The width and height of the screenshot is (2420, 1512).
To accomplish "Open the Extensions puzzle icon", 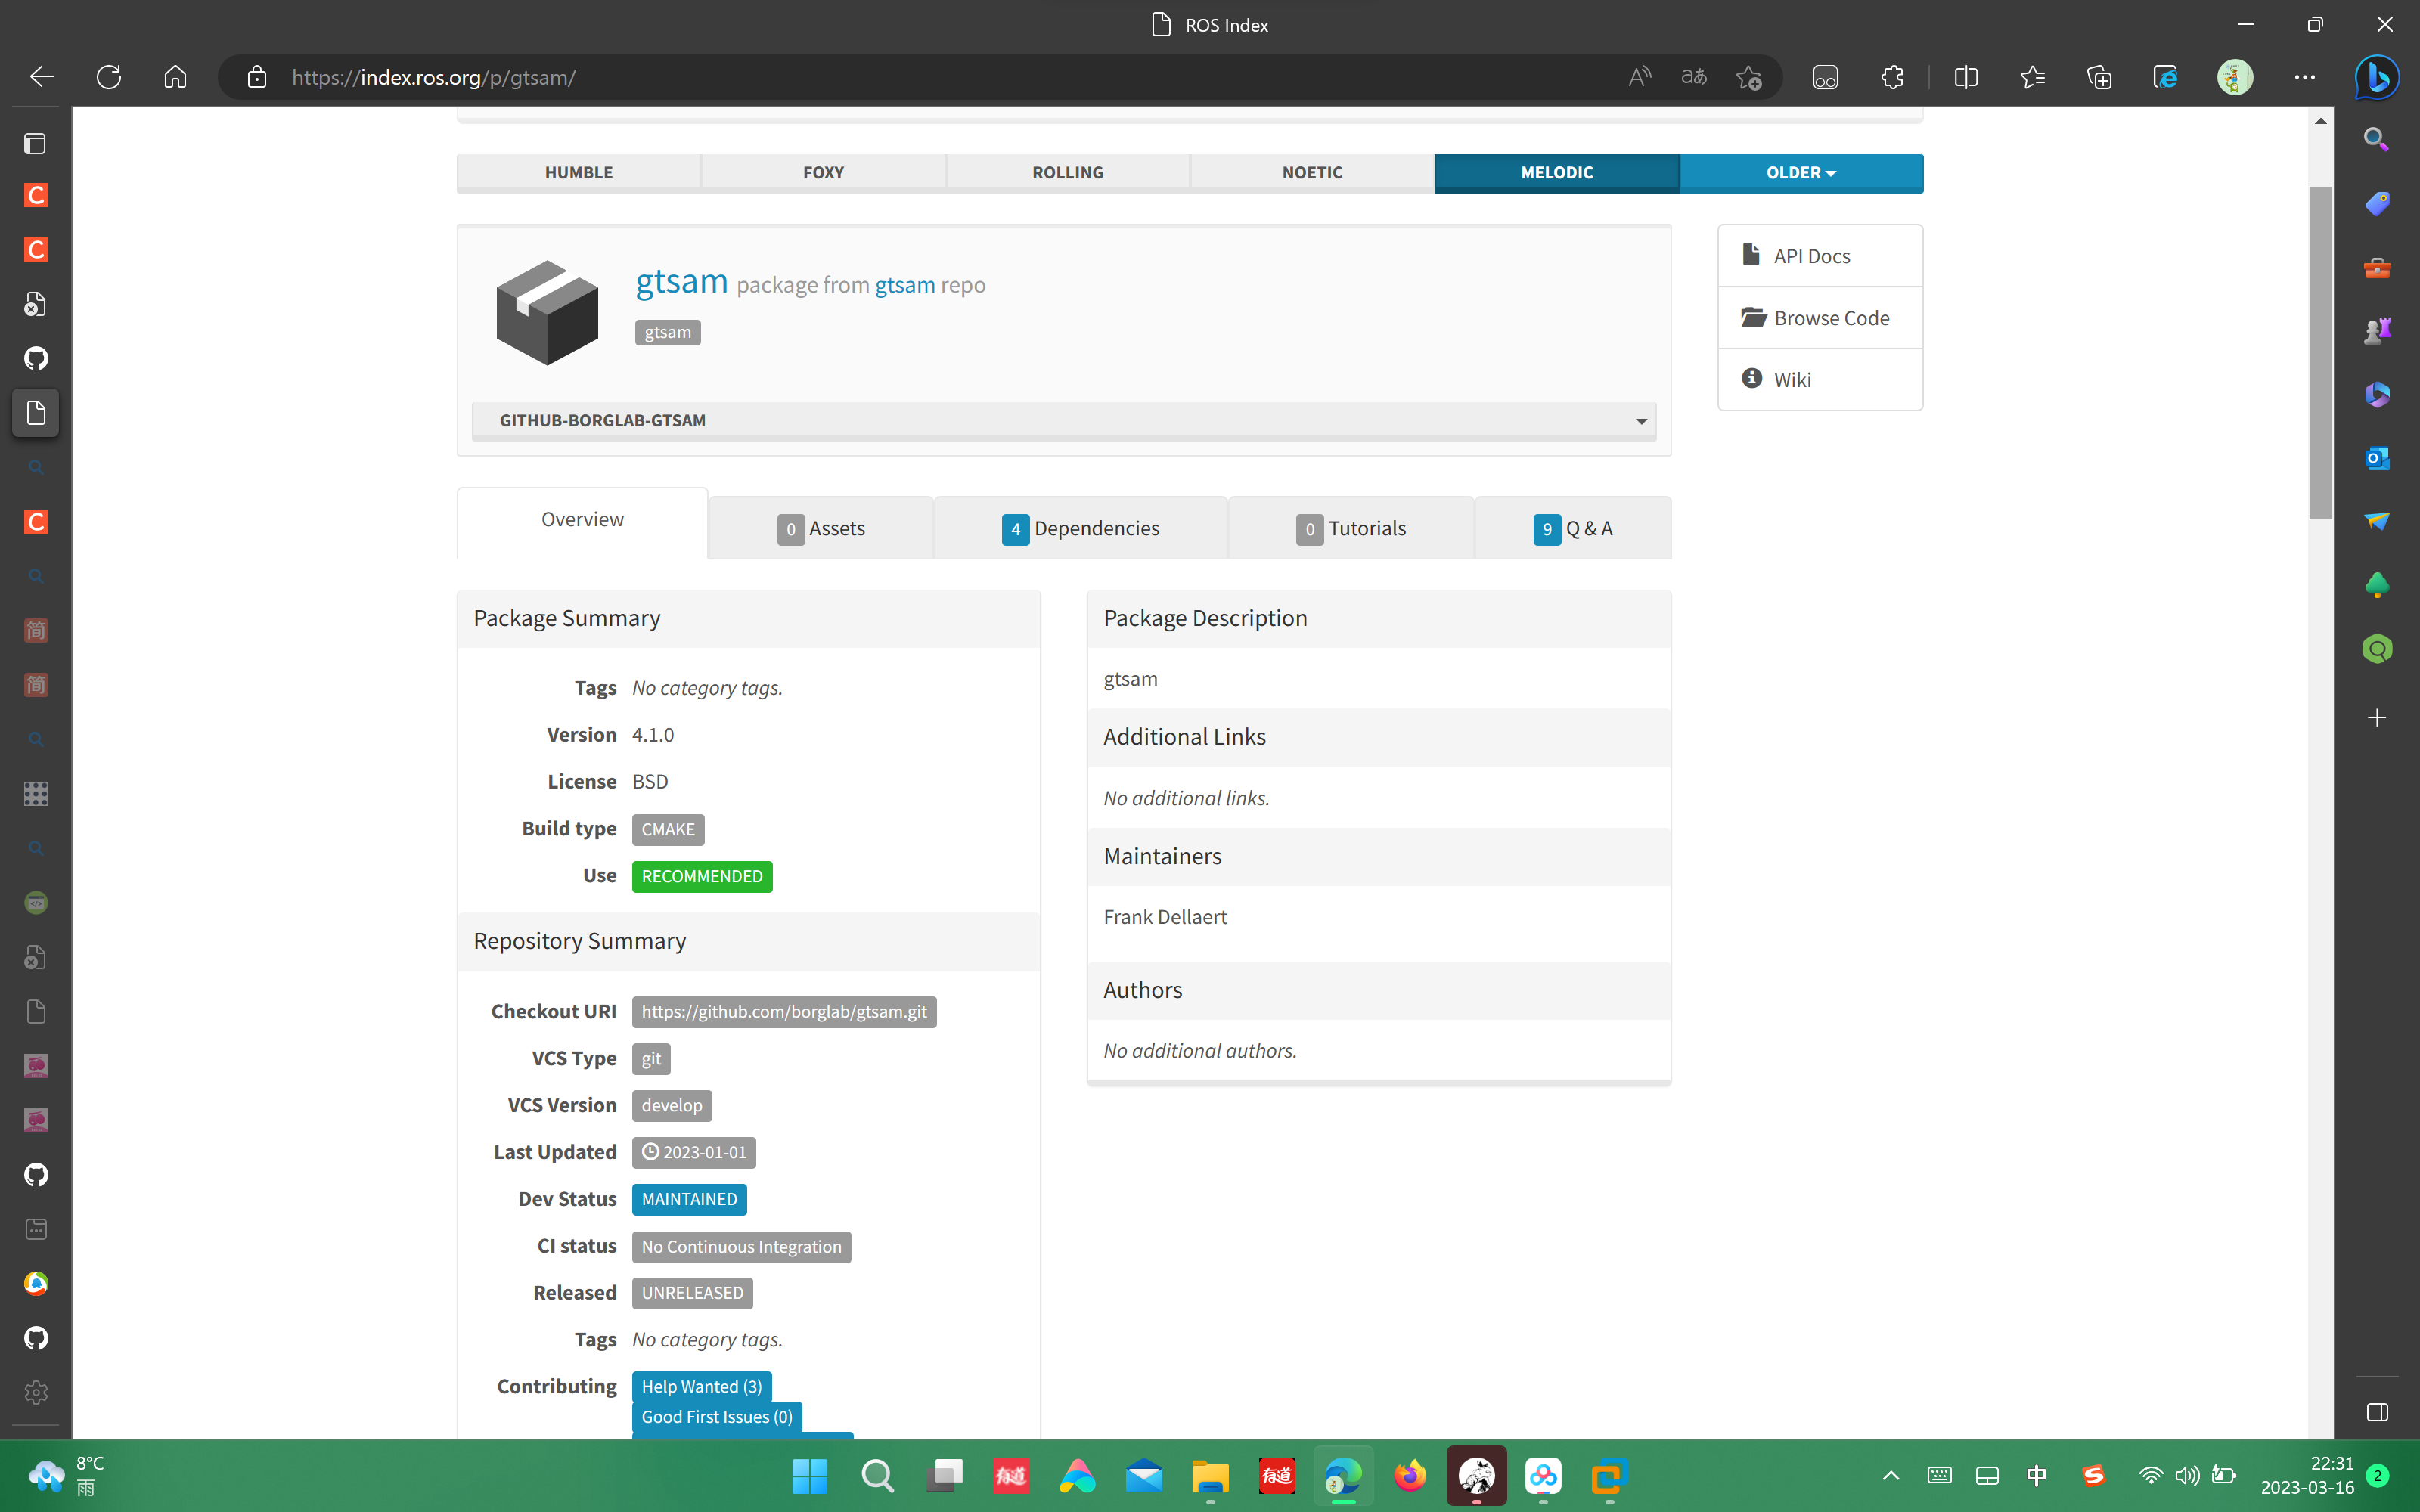I will point(1892,77).
